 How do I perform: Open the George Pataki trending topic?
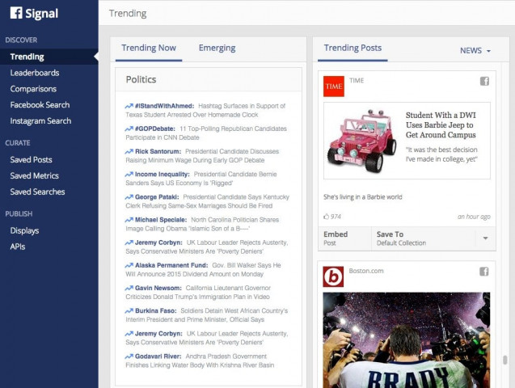click(x=157, y=197)
